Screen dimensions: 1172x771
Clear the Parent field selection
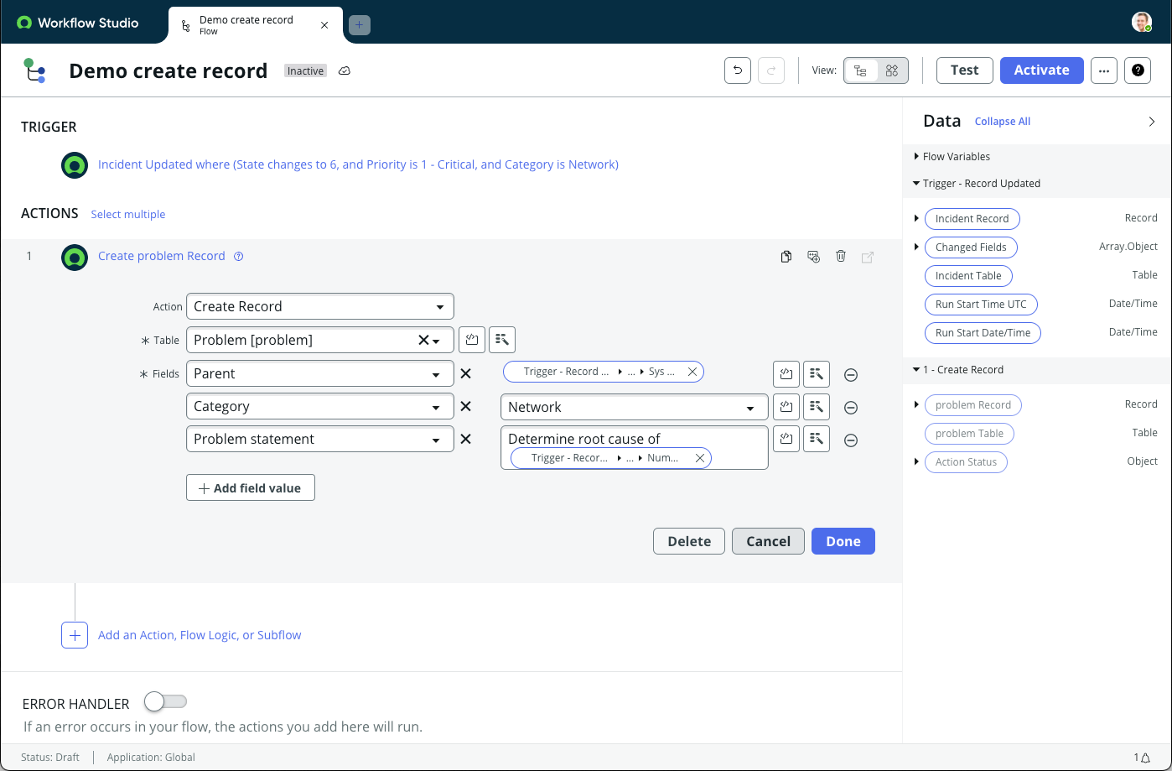[x=466, y=373]
